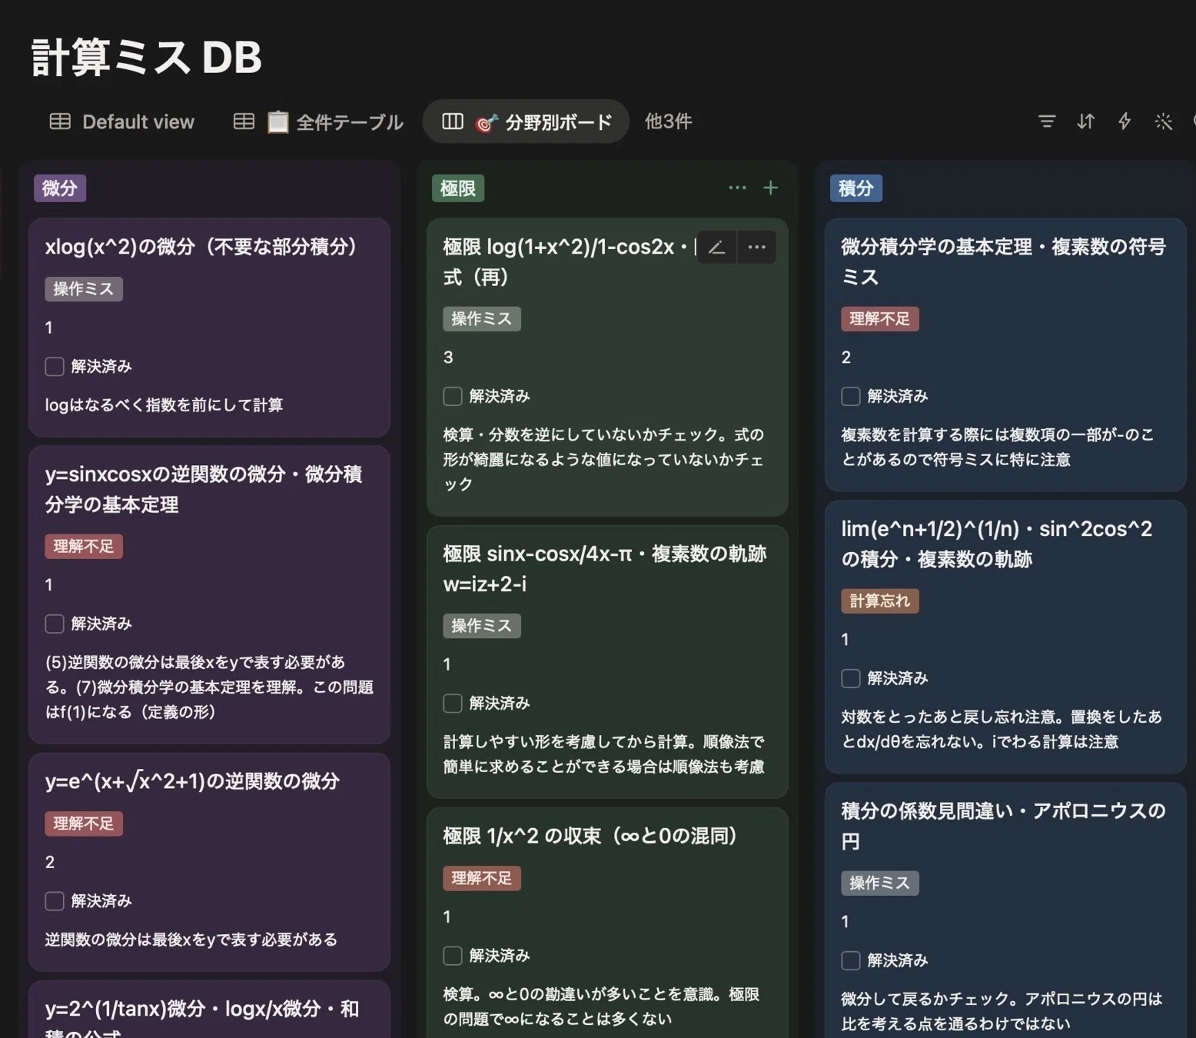
Task: Open the three-dot menu on 極限 log card
Action: 756,248
